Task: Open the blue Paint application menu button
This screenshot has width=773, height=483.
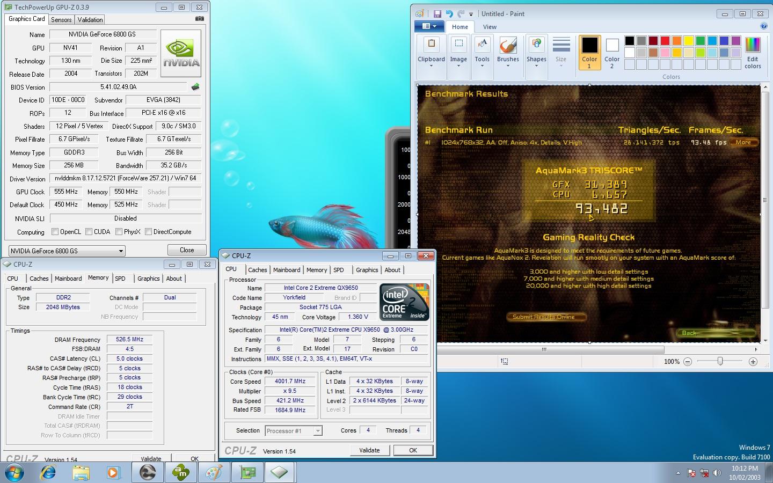Action: tap(429, 26)
